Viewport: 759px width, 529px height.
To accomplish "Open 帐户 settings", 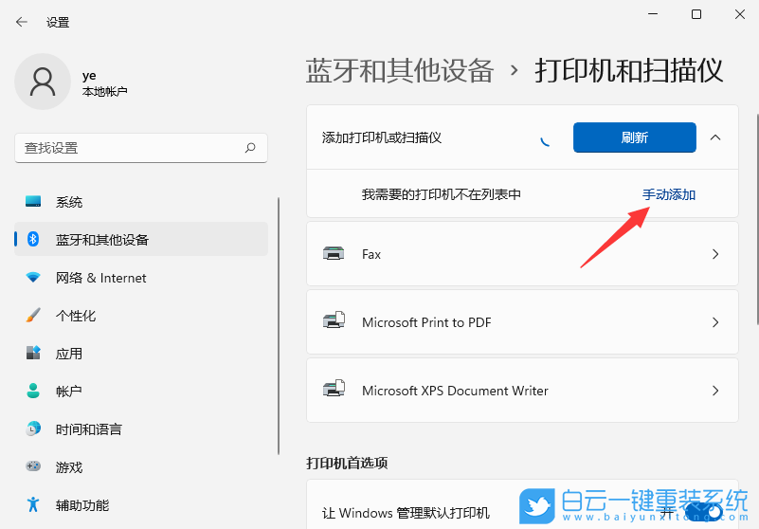I will pyautogui.click(x=141, y=391).
